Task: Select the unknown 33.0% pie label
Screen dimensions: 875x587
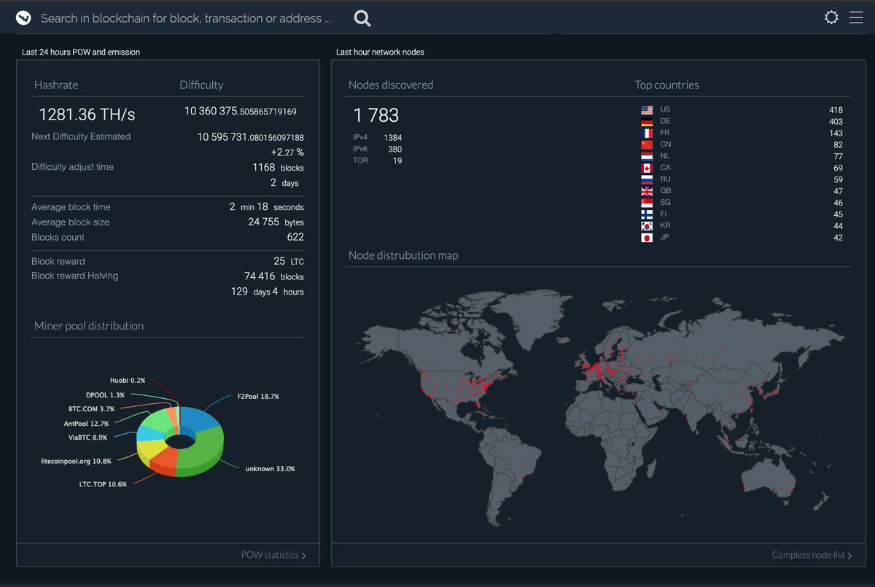Action: [270, 469]
